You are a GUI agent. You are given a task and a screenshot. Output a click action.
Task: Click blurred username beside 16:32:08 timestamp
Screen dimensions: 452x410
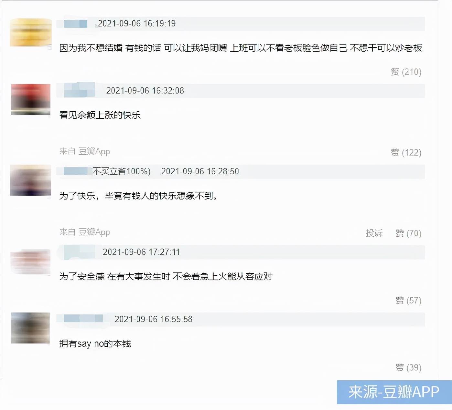coord(79,90)
